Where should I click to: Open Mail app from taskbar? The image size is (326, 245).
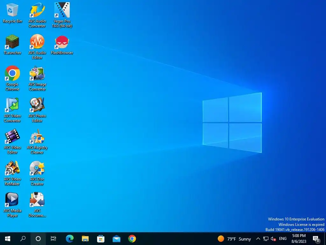coord(117,239)
